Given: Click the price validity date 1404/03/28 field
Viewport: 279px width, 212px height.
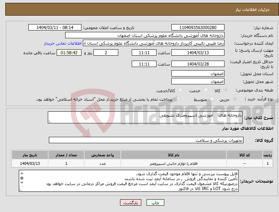Looking at the screenshot, I should click(198, 64).
